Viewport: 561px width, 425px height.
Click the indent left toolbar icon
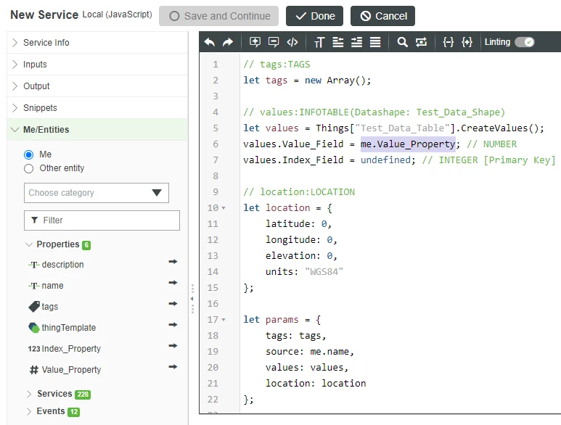(337, 42)
